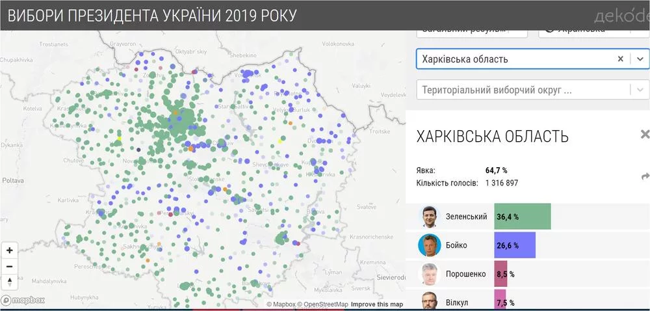The width and height of the screenshot is (650, 311).
Task: Reset map bearing with compass button
Action: pyautogui.click(x=10, y=282)
